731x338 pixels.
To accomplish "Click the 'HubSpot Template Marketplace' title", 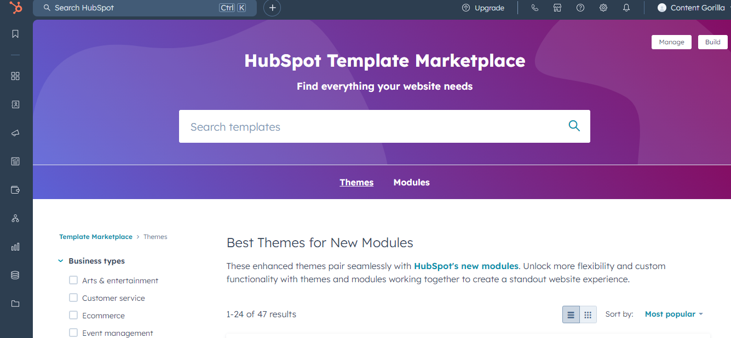I will click(384, 60).
